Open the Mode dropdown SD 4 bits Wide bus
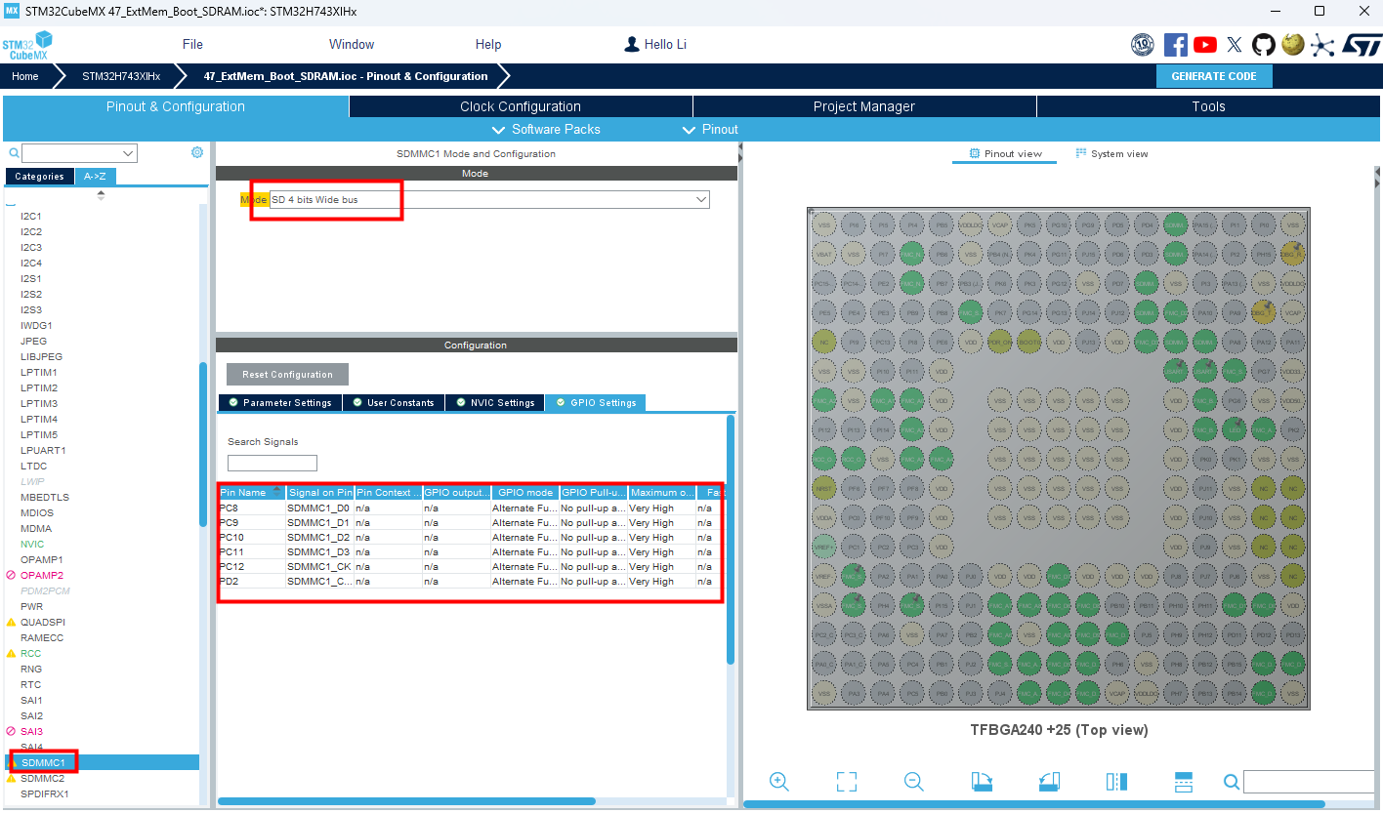Screen dimensions: 1383x813 [x=489, y=199]
